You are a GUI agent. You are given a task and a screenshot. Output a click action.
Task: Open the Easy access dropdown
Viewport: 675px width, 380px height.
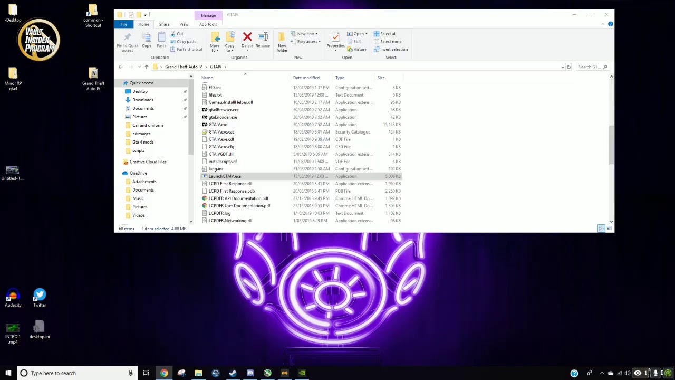[x=305, y=42]
